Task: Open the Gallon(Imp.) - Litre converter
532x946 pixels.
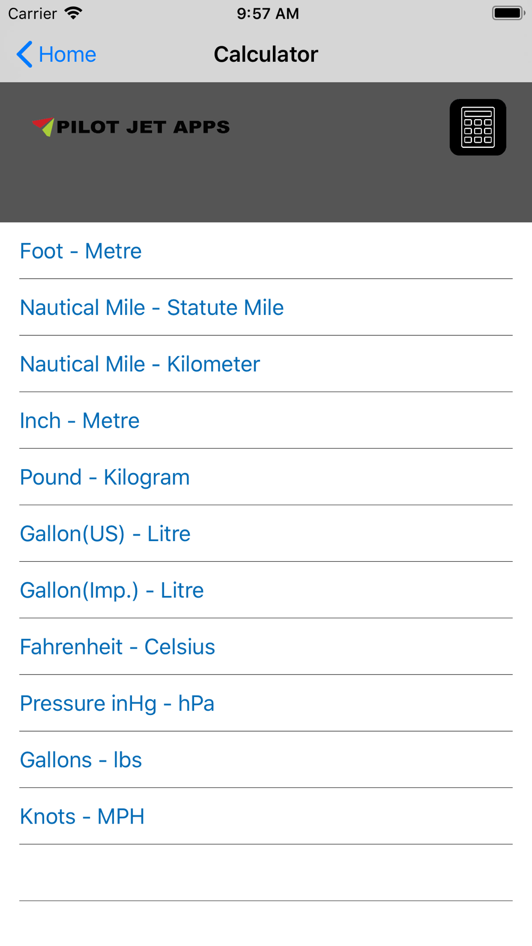Action: click(266, 590)
